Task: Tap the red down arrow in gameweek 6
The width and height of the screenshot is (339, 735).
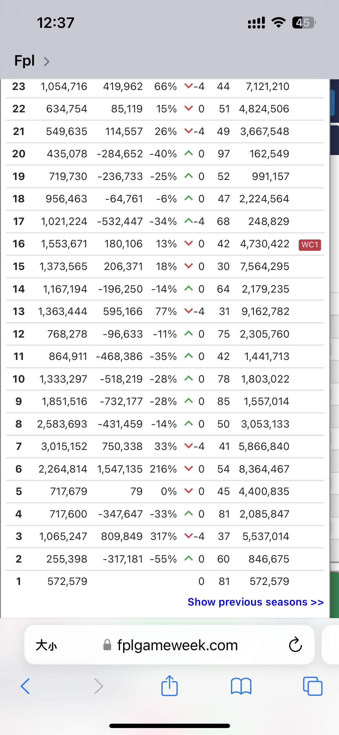Action: (189, 468)
